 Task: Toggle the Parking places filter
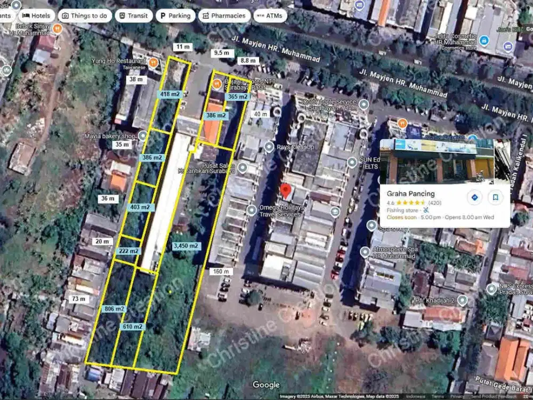175,15
